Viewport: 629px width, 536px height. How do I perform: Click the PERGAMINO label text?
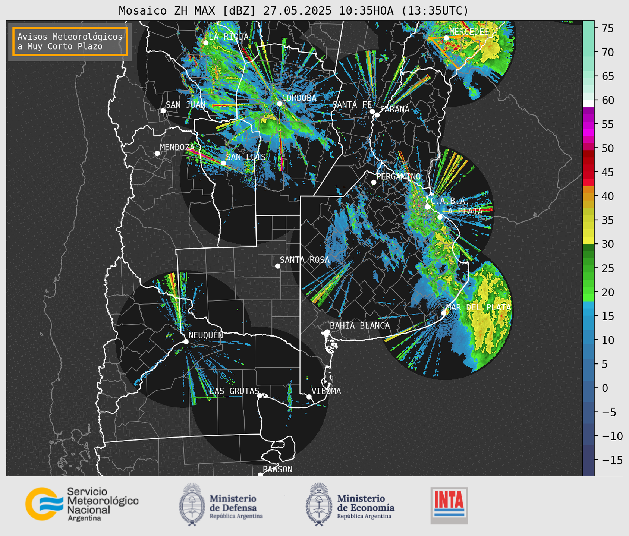(399, 176)
